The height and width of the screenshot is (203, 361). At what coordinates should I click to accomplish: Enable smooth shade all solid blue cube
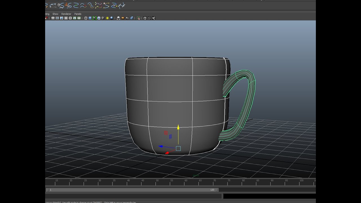[x=90, y=18]
